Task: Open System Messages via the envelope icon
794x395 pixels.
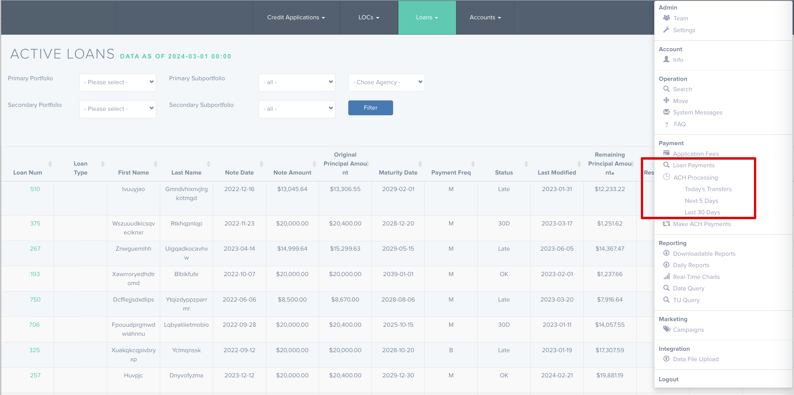Action: pos(666,112)
